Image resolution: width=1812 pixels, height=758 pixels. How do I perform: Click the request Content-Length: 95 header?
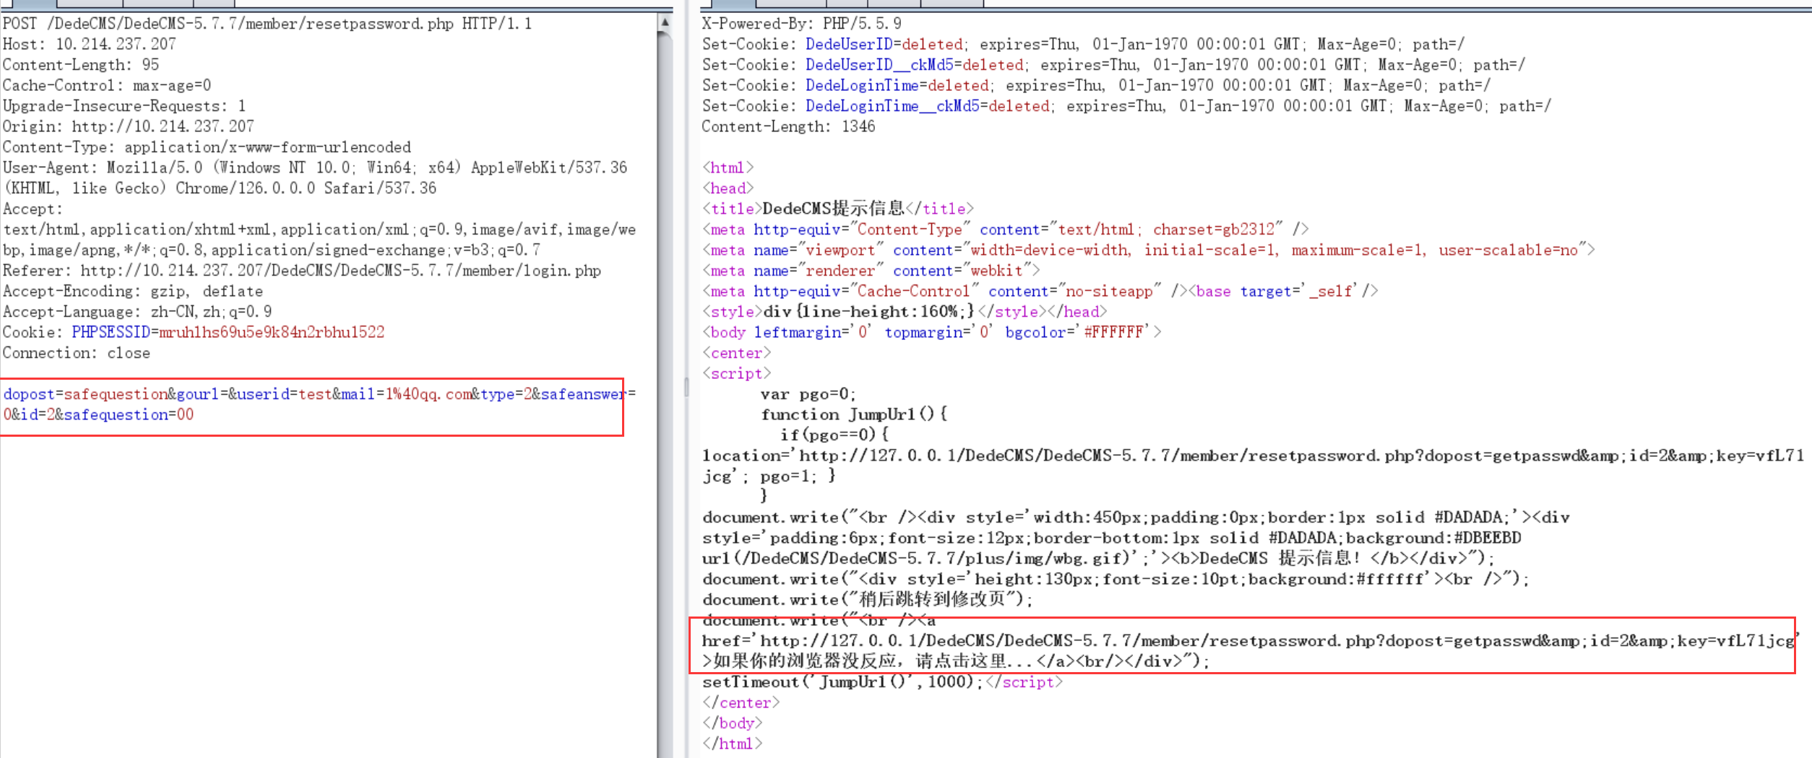[81, 65]
